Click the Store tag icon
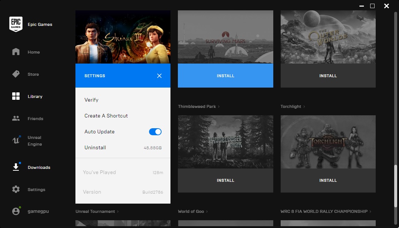 coord(16,74)
